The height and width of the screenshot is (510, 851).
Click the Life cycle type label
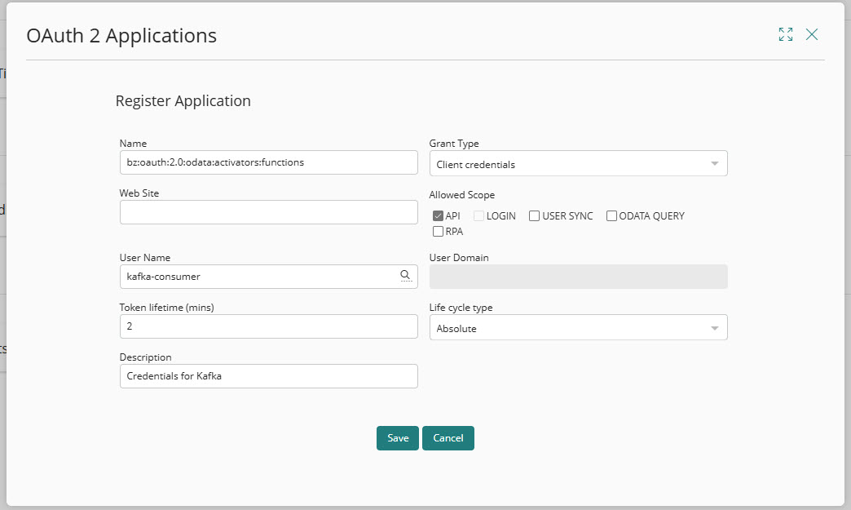[x=461, y=308]
